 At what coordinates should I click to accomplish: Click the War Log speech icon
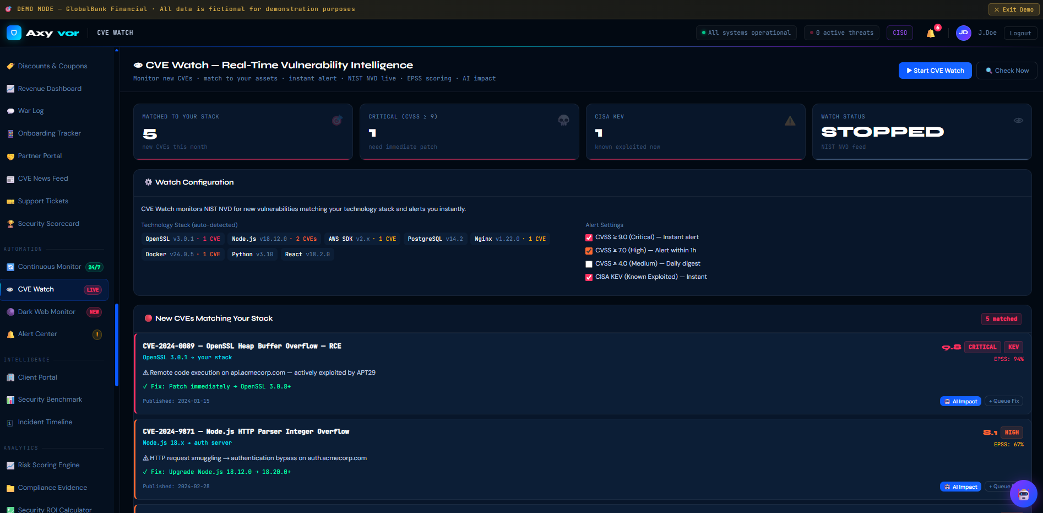10,111
